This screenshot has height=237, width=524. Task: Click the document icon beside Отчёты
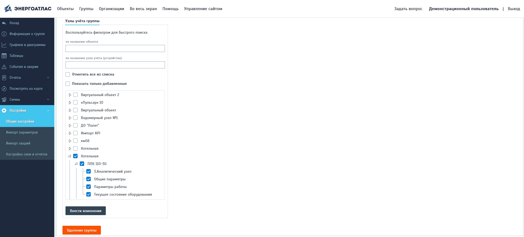pyautogui.click(x=4, y=78)
